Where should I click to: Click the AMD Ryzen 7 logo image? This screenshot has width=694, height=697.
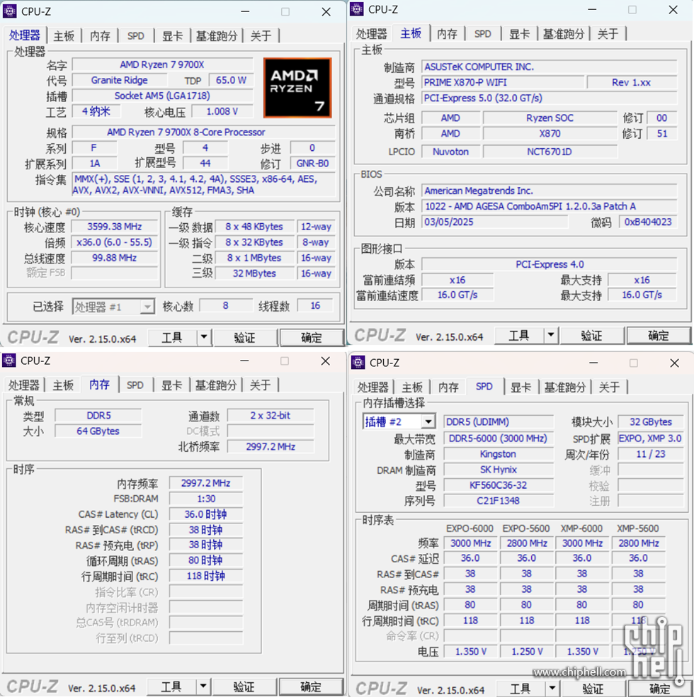[x=297, y=88]
